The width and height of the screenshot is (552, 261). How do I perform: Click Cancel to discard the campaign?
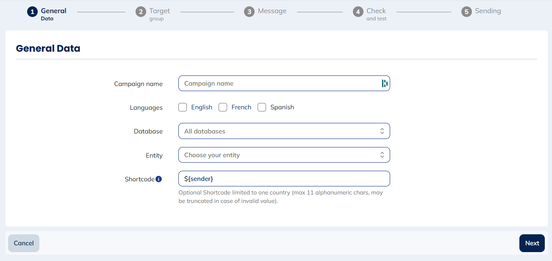tap(23, 243)
